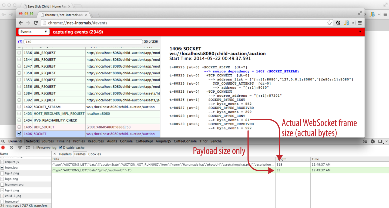
Task: Bookmark page with the star icon
Action: pyautogui.click(x=329, y=23)
